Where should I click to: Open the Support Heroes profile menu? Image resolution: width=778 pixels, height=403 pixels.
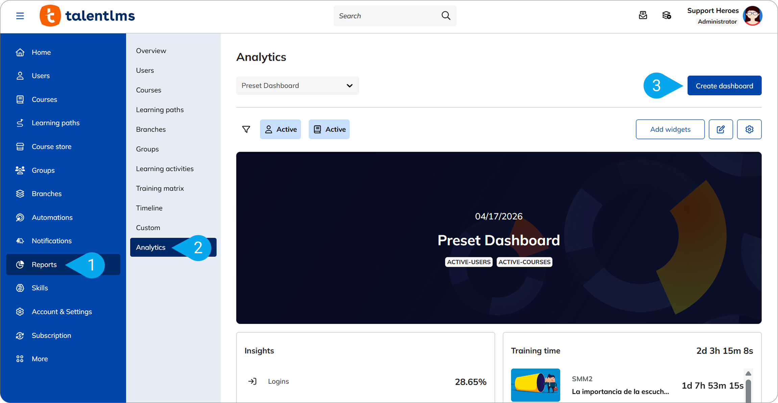pyautogui.click(x=752, y=16)
